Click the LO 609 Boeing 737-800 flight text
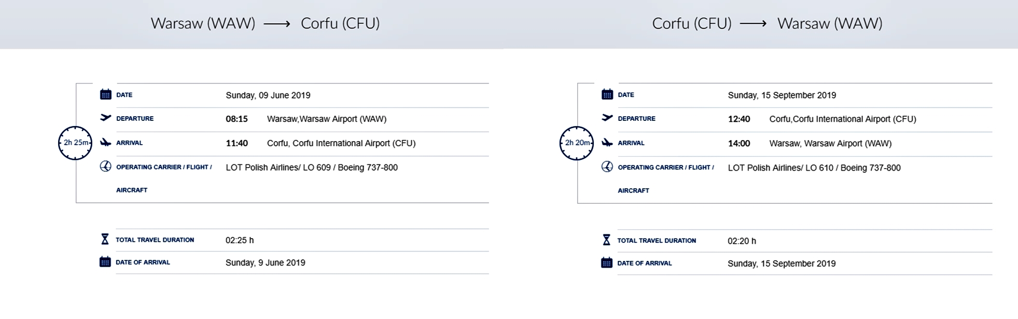Image resolution: width=1018 pixels, height=319 pixels. 312,168
